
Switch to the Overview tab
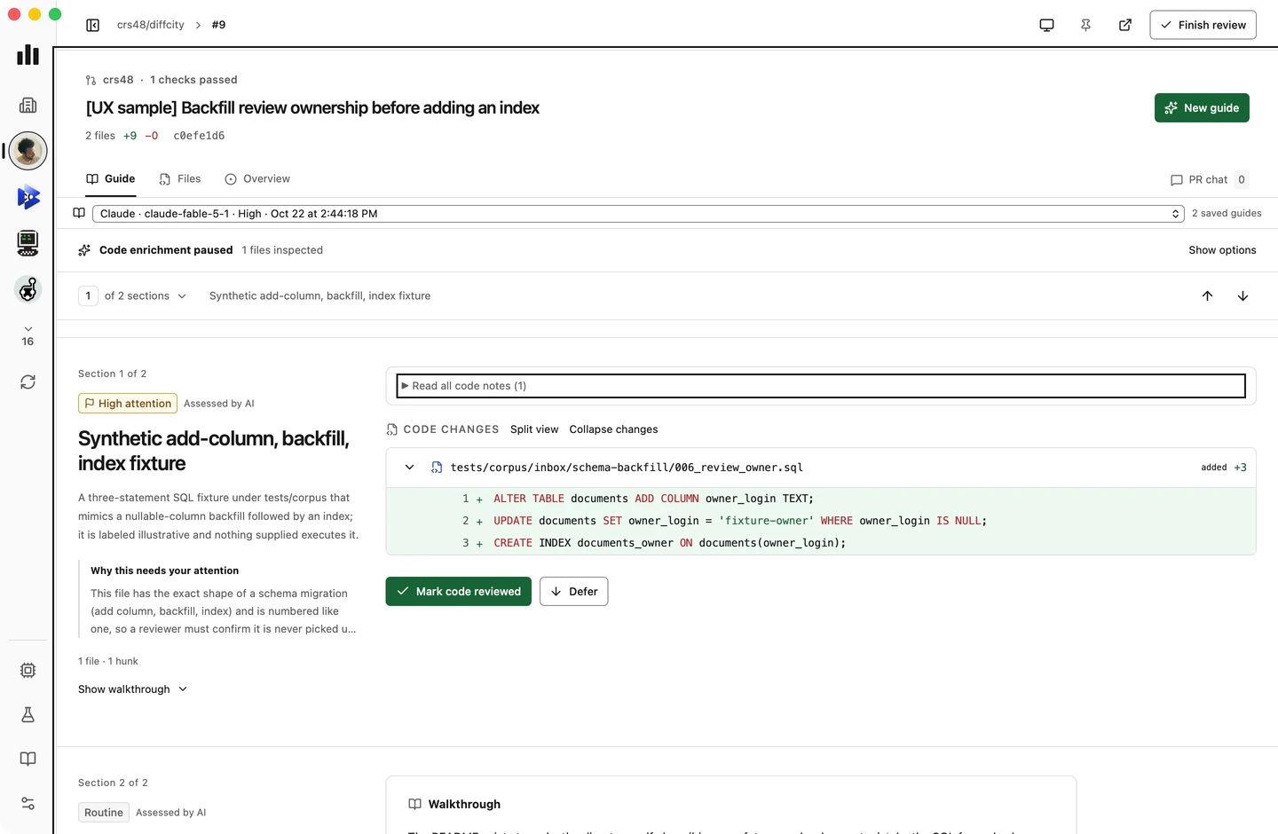pos(257,179)
